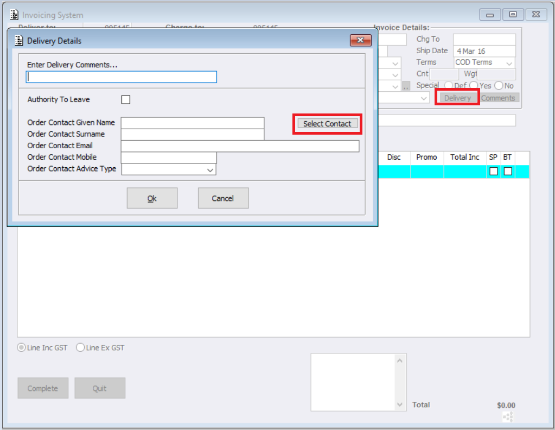Click Cancel in Delivery Details
Screen dimensions: 555x430
click(x=223, y=198)
